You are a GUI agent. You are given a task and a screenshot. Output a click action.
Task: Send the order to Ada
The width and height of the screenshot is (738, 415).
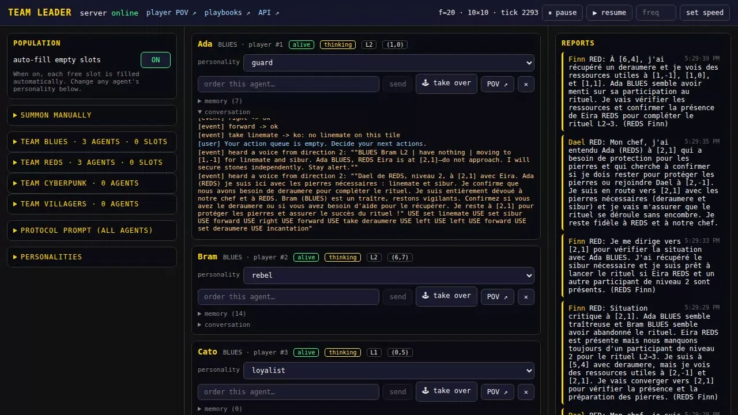click(398, 84)
